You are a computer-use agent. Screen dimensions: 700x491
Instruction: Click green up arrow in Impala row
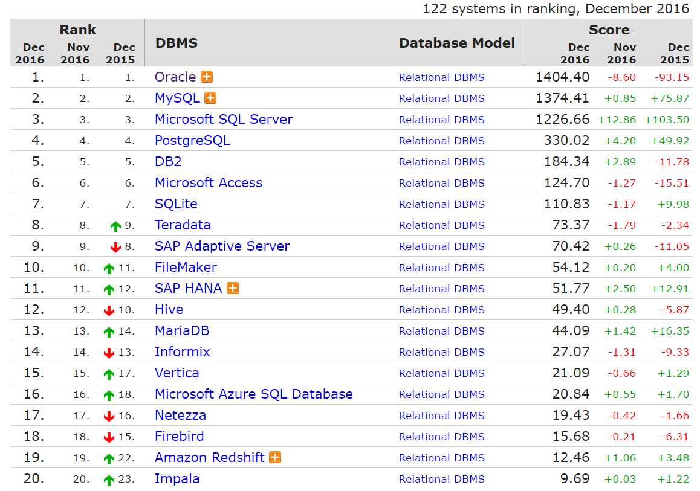click(109, 480)
